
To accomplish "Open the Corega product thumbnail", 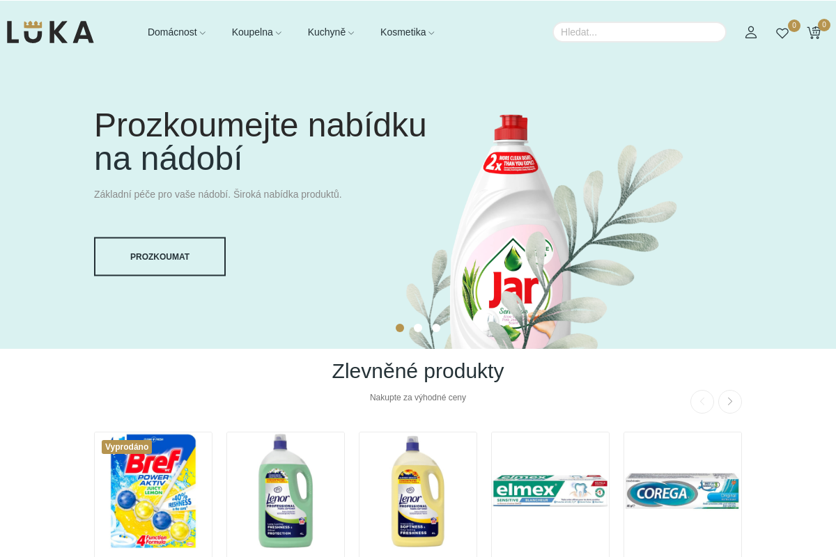I will (683, 491).
